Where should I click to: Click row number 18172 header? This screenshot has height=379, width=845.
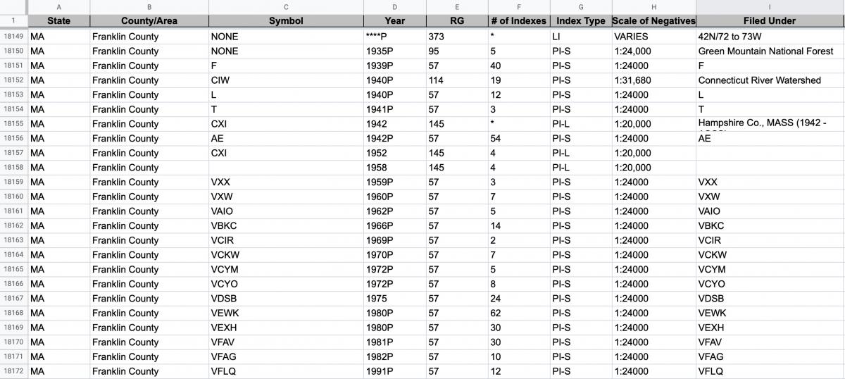[x=13, y=371]
